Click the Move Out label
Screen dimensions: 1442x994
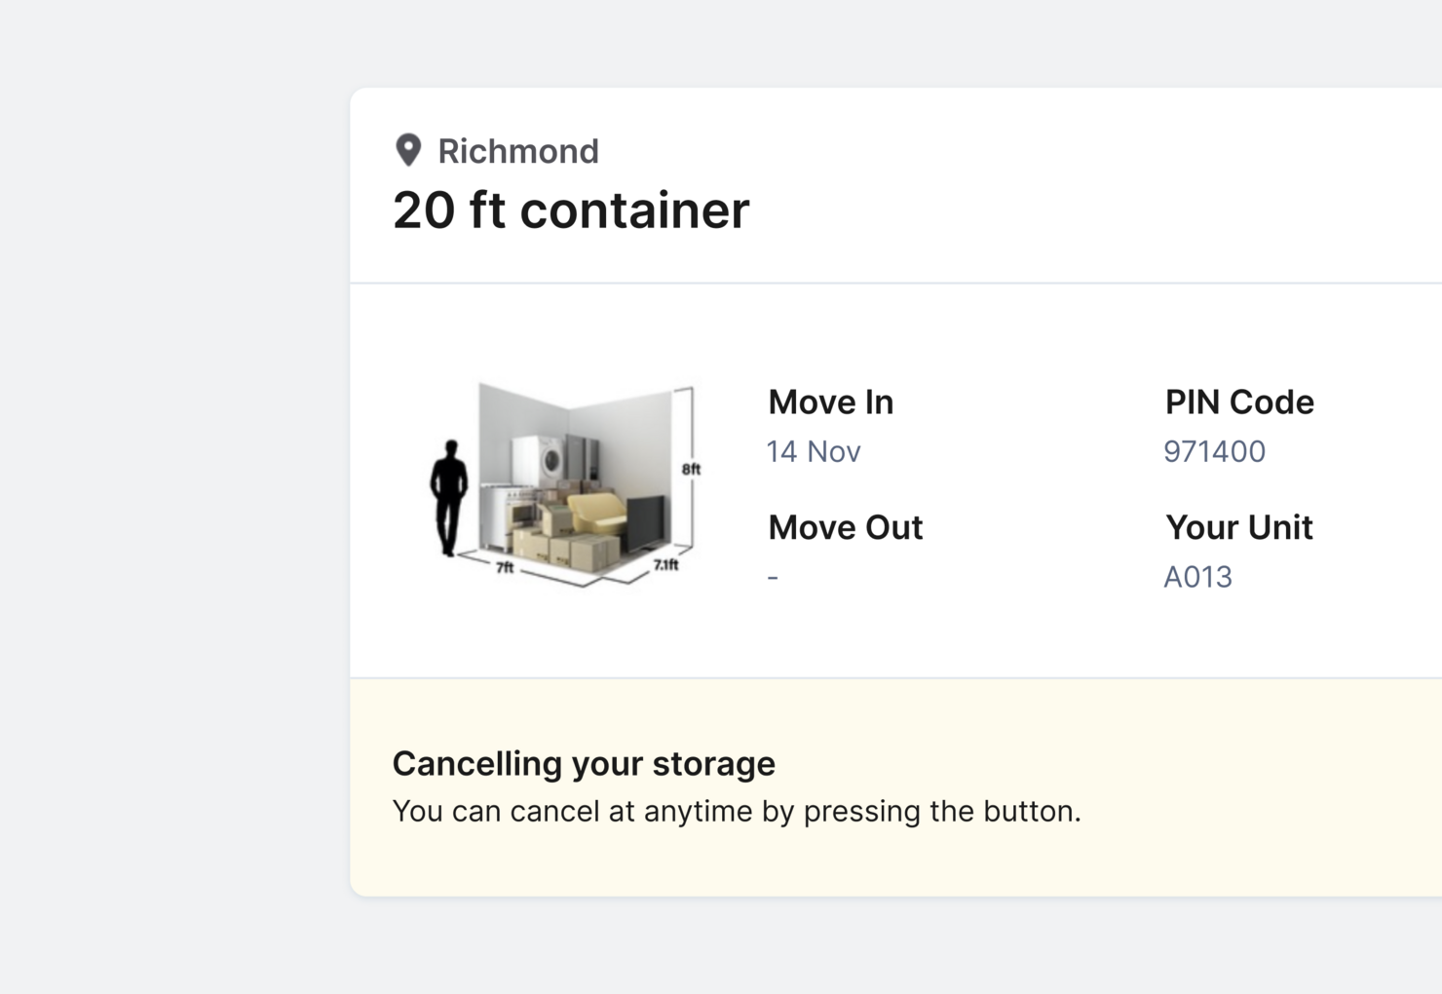[x=845, y=527]
